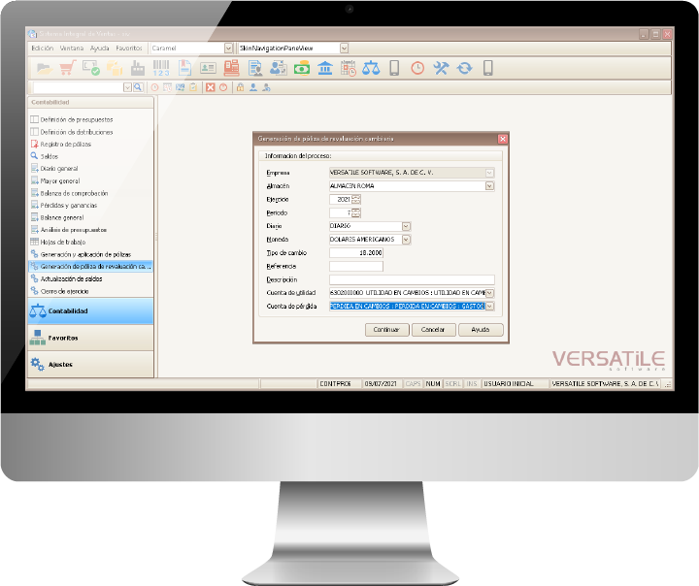Click the Tipo de cambio input field
Screen dimensions: 699x586
(355, 253)
